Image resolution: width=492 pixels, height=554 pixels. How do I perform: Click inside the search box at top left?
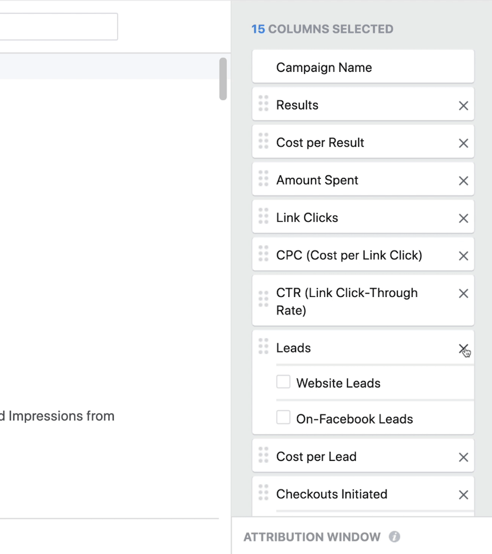pyautogui.click(x=59, y=27)
